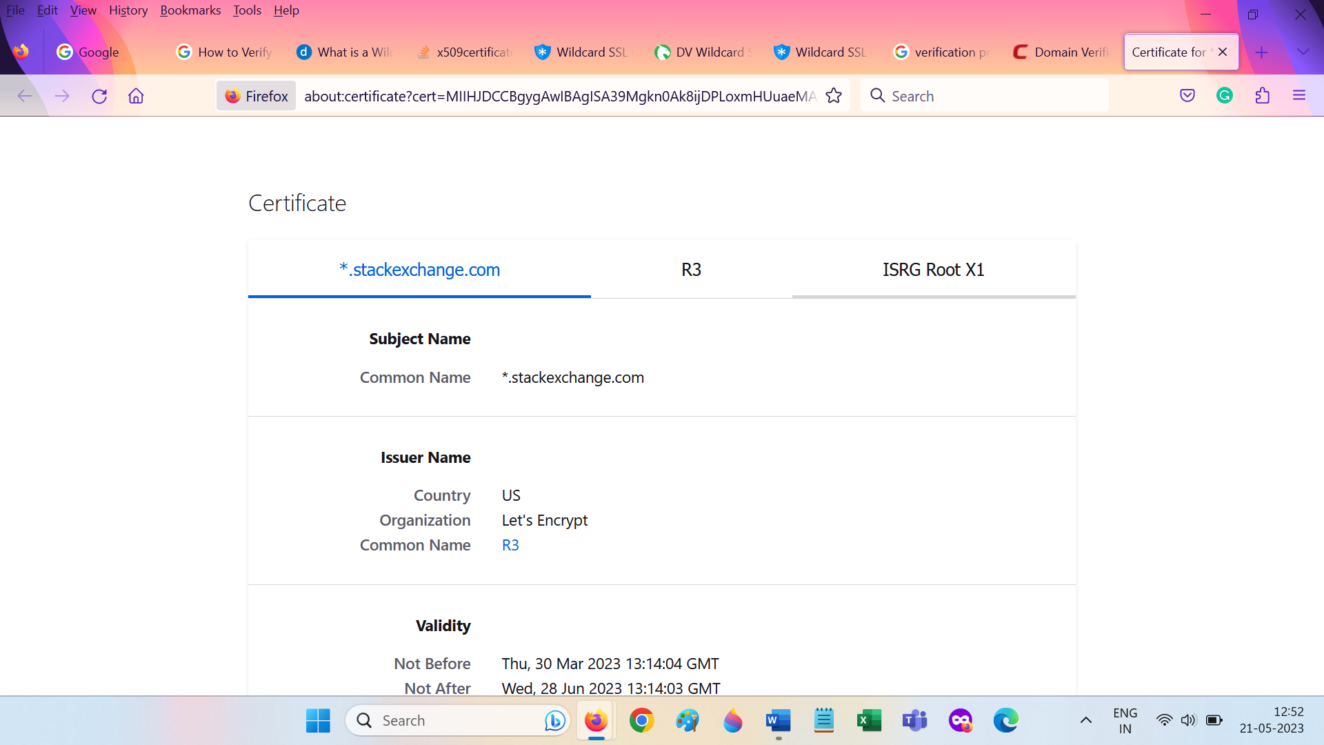
Task: Switch to the ISRG Root X1 certificate tab
Action: (933, 269)
